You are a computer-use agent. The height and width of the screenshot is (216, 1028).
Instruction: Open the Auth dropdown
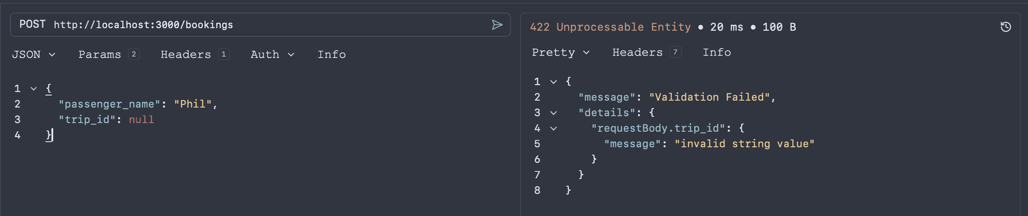point(272,54)
